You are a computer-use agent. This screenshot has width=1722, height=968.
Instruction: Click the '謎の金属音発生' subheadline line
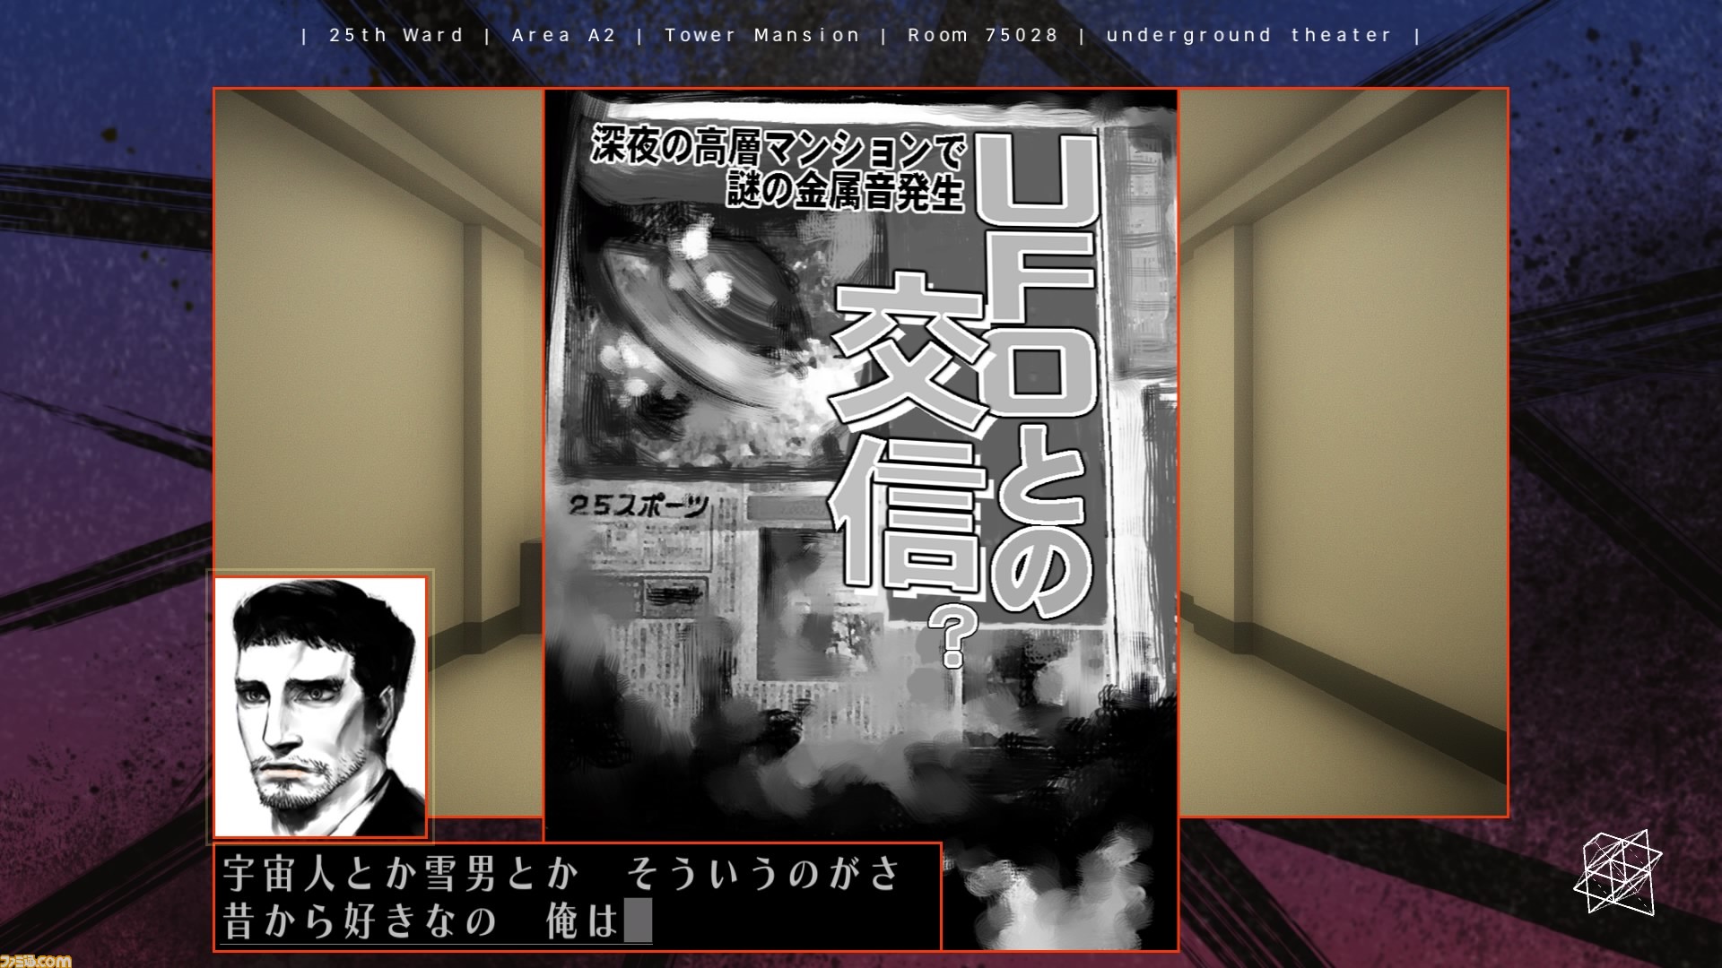[845, 191]
